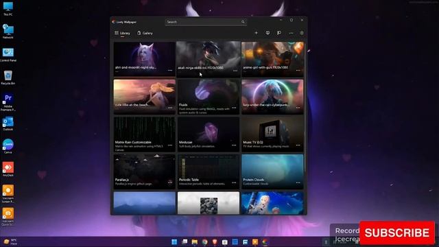Open options dots on Matrix Rain card
The height and width of the screenshot is (247, 439).
click(x=170, y=145)
